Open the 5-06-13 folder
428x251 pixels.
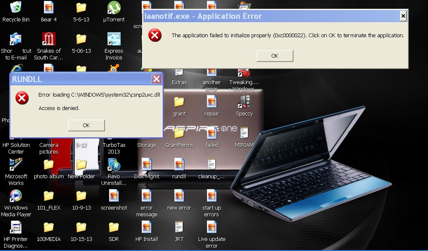coord(81,39)
